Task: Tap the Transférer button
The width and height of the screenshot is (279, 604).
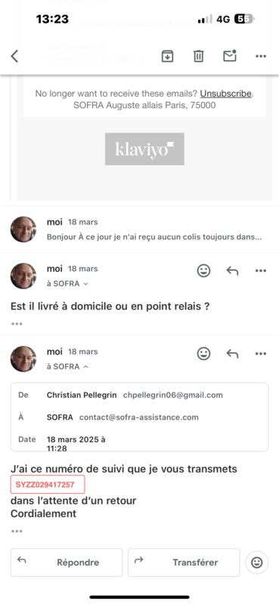Action: click(184, 562)
